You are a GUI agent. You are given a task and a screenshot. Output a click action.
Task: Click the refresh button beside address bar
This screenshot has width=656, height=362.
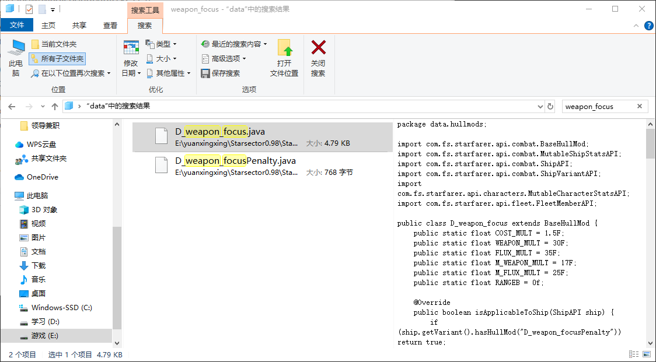550,106
